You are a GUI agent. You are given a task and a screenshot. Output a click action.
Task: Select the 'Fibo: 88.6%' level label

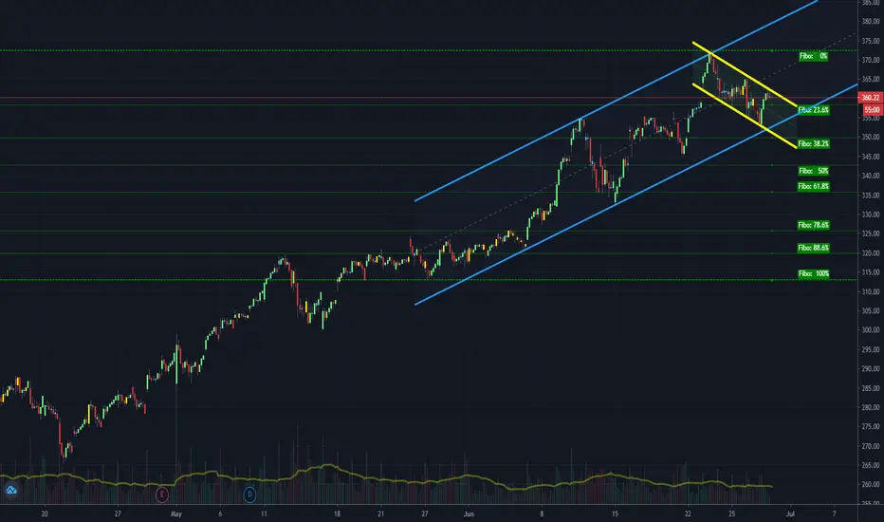click(x=813, y=248)
